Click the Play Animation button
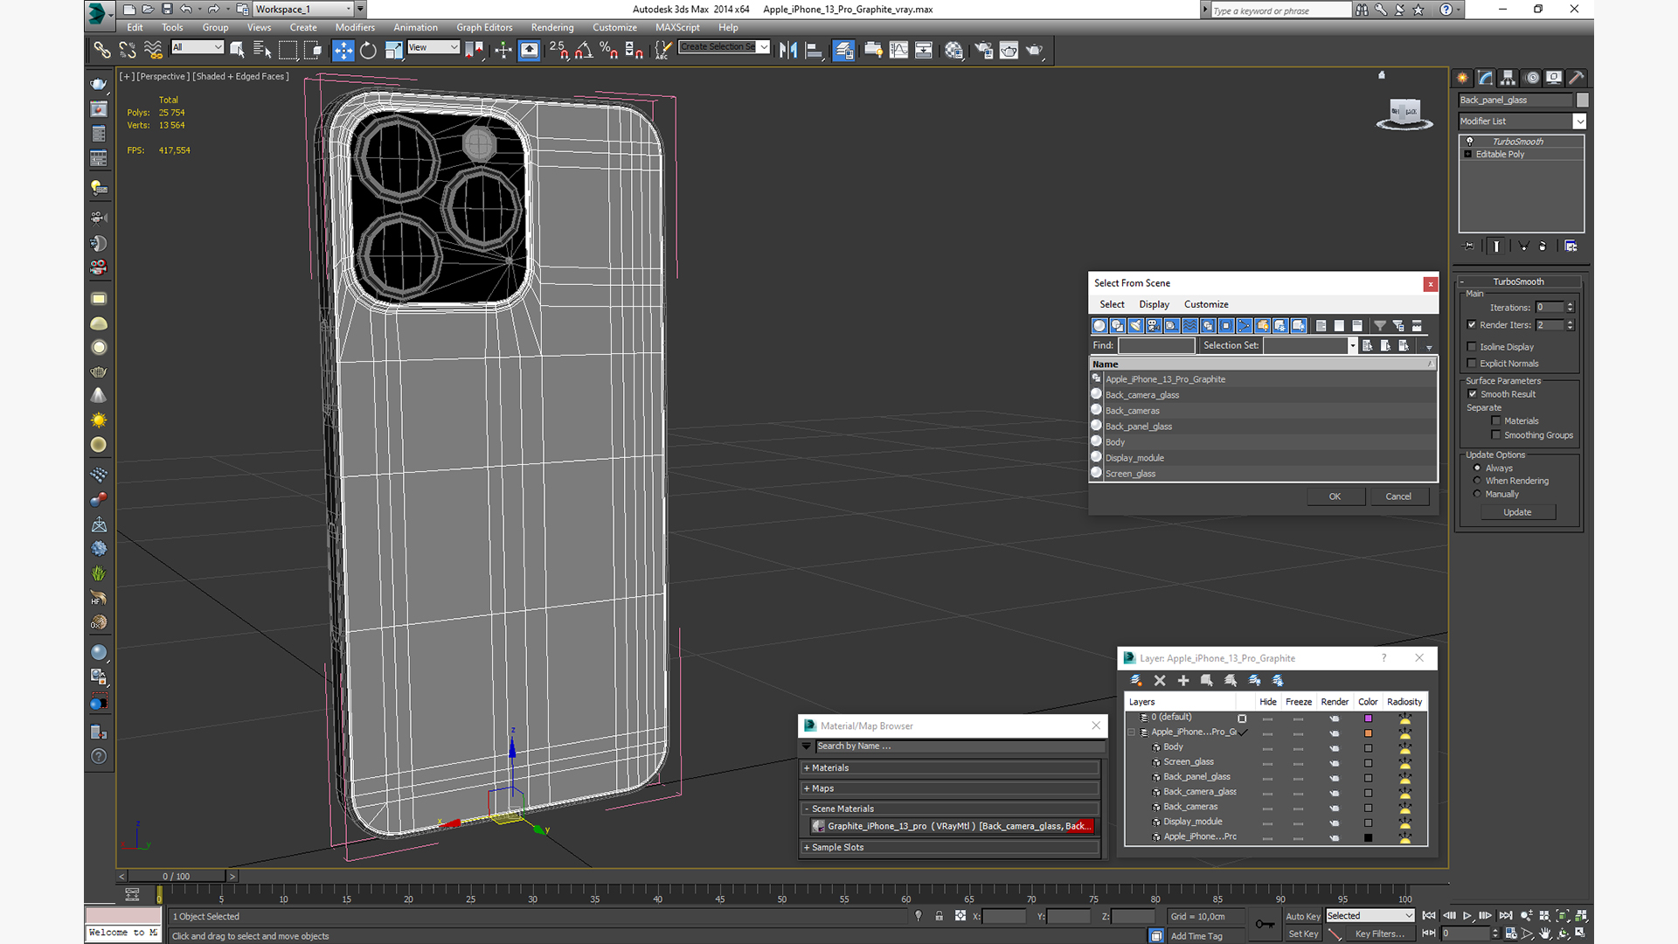Screen dimensions: 1678x944 pyautogui.click(x=1467, y=916)
